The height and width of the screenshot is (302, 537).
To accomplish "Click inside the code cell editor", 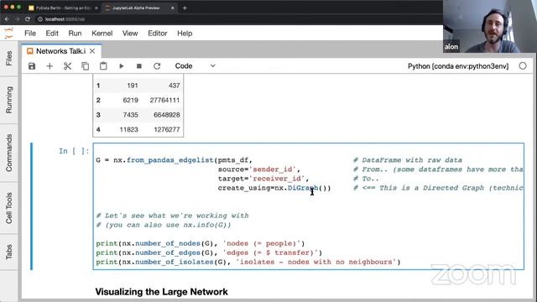I will pos(308,206).
